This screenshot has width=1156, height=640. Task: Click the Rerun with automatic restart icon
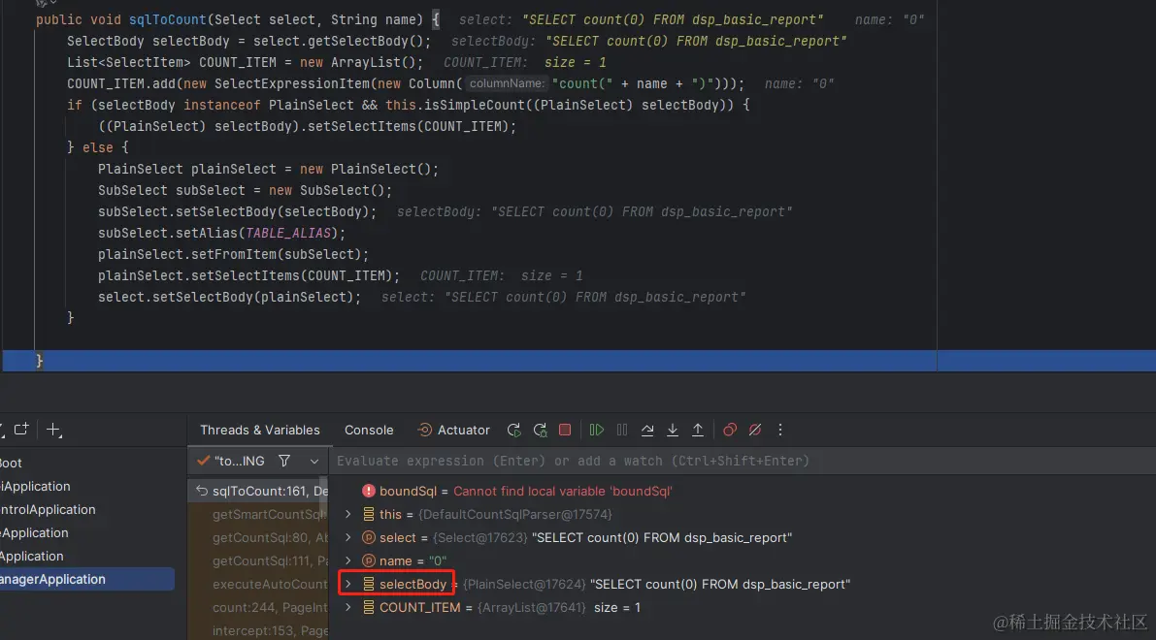(540, 431)
